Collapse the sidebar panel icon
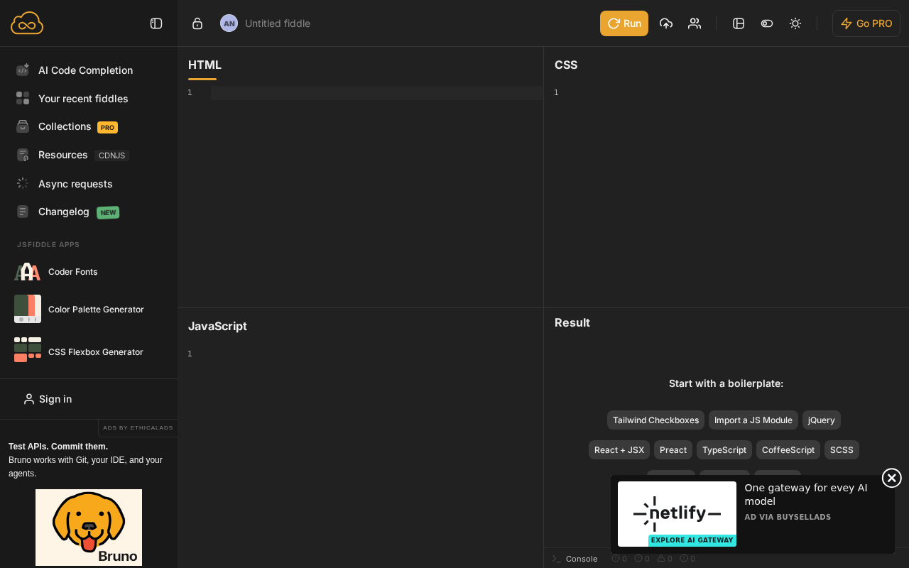The height and width of the screenshot is (568, 909). 156,23
